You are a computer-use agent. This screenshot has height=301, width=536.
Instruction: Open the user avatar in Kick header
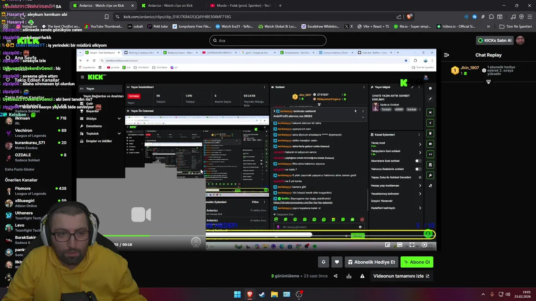(x=520, y=40)
